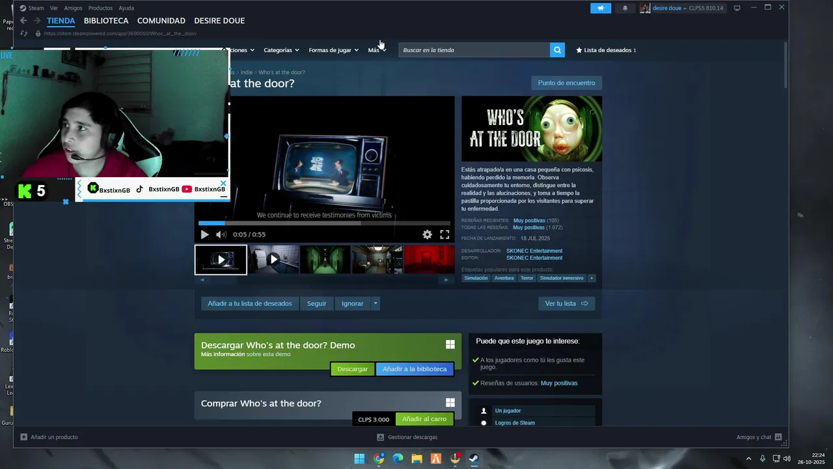
Task: Click the Ver tu lista button
Action: [566, 304]
